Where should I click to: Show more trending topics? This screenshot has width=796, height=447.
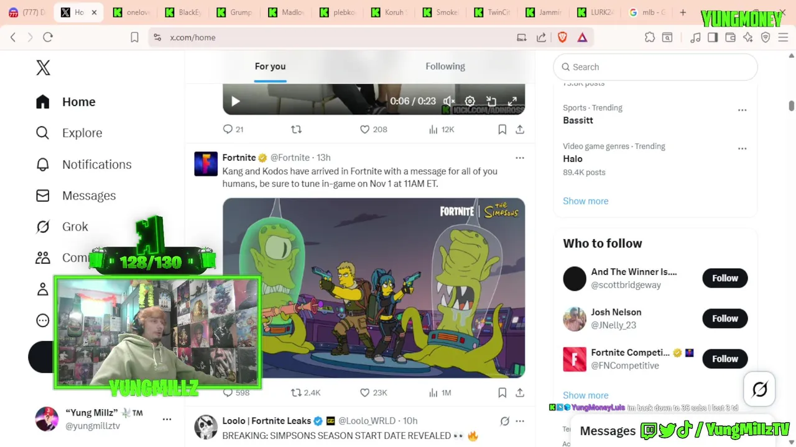click(x=585, y=201)
